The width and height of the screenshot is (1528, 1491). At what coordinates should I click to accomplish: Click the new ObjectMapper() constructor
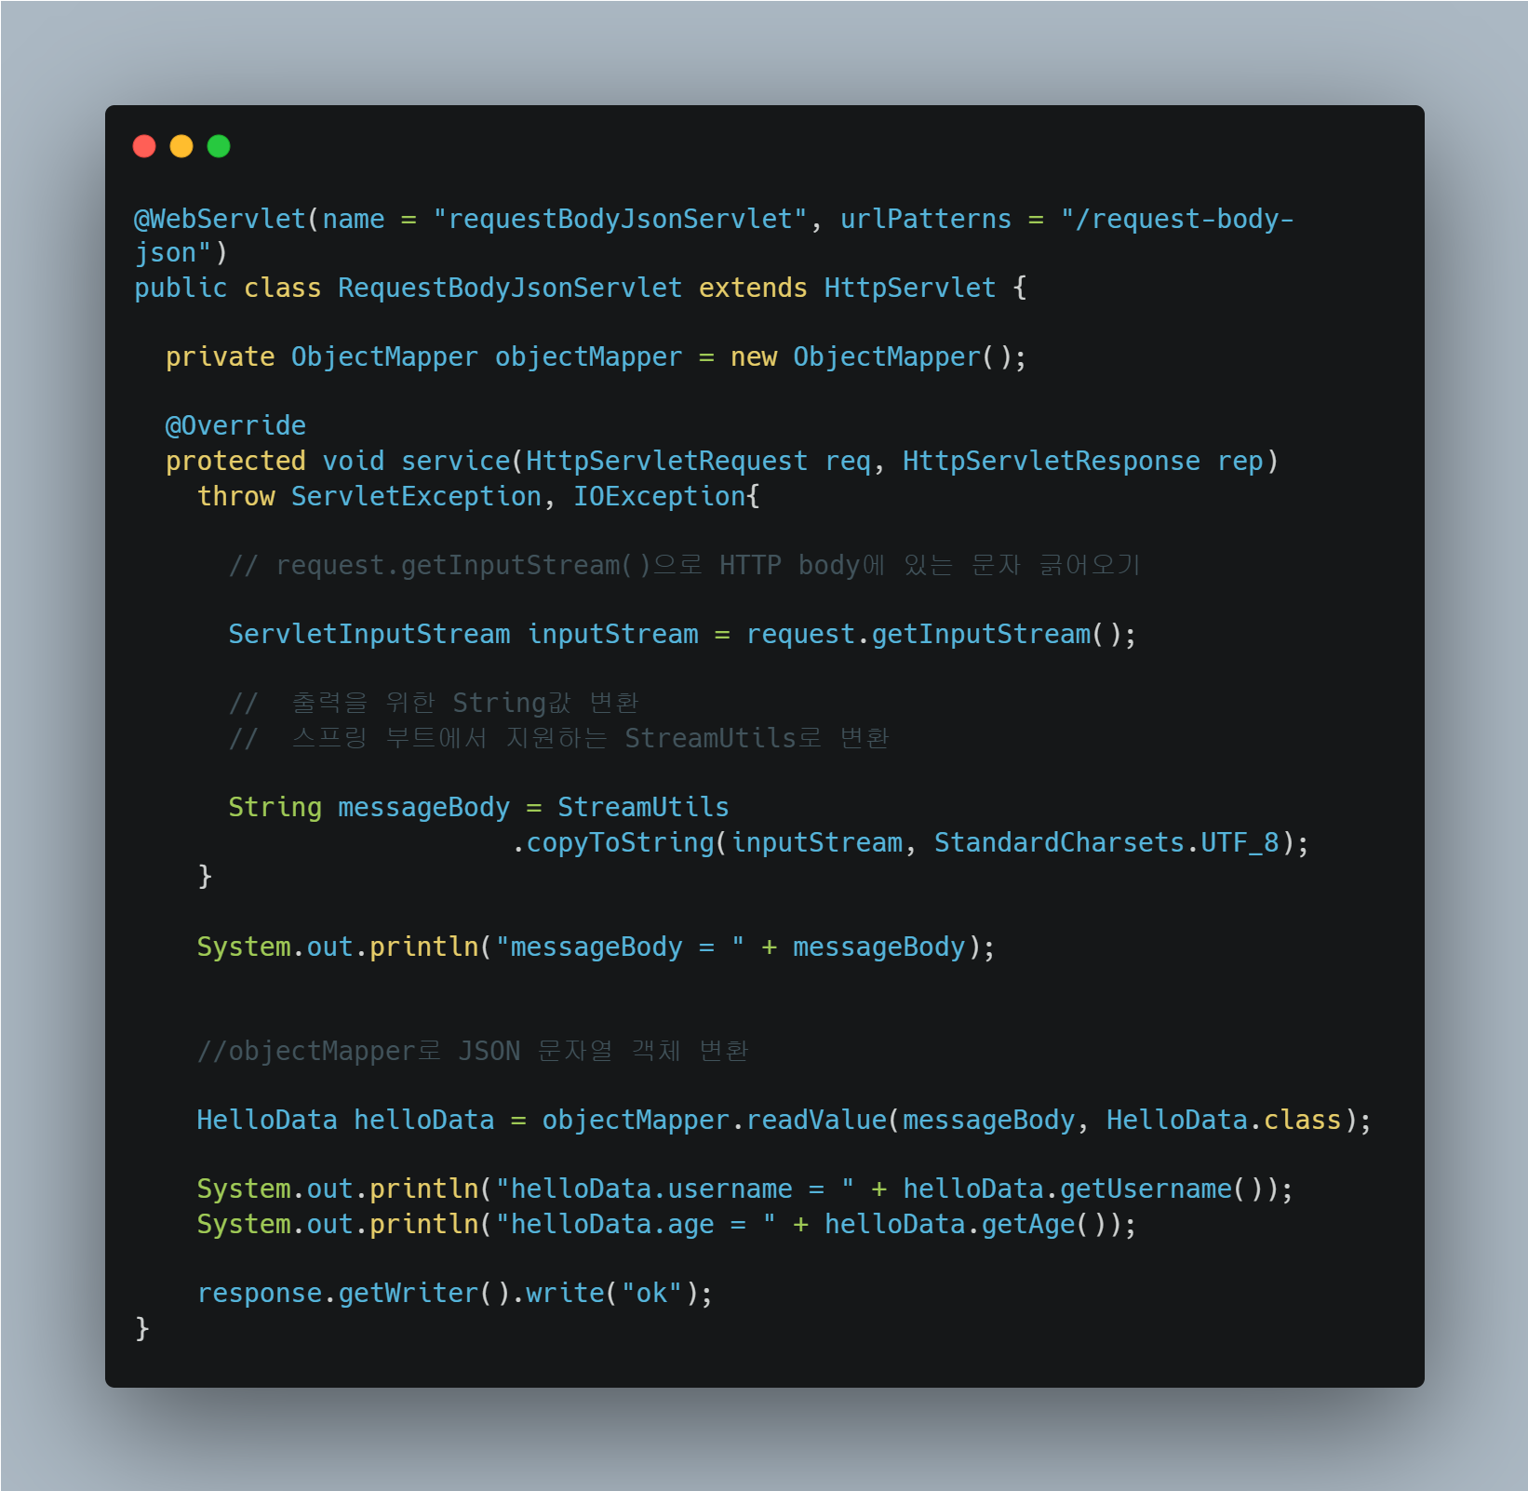click(878, 356)
